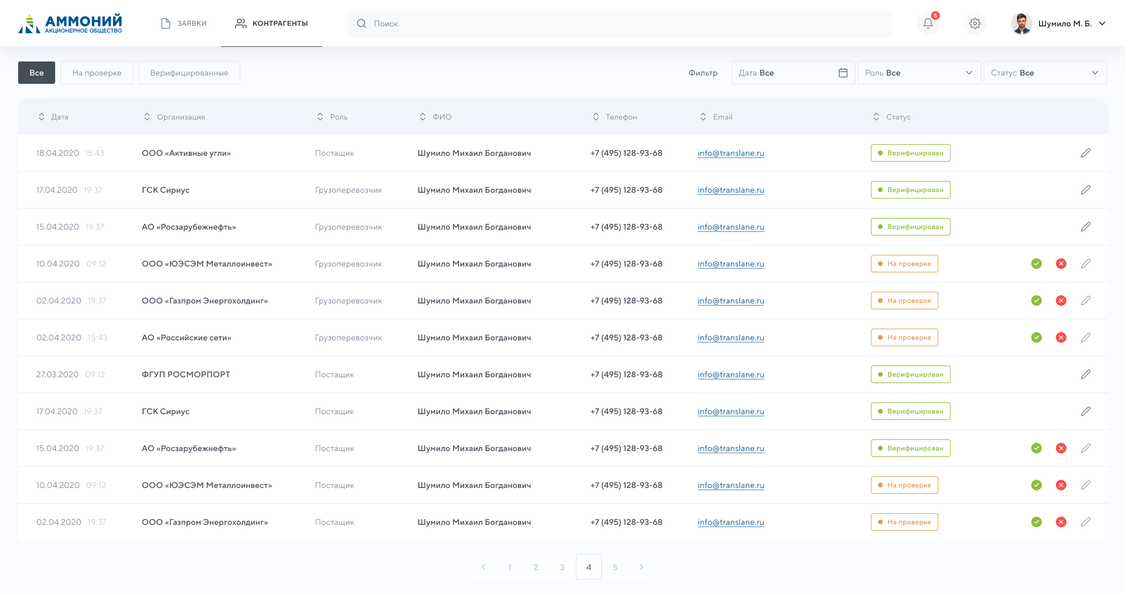Approve Газпром Энергохолдинг Грузоперевозчик row
The image size is (1125, 594).
[x=1037, y=301]
